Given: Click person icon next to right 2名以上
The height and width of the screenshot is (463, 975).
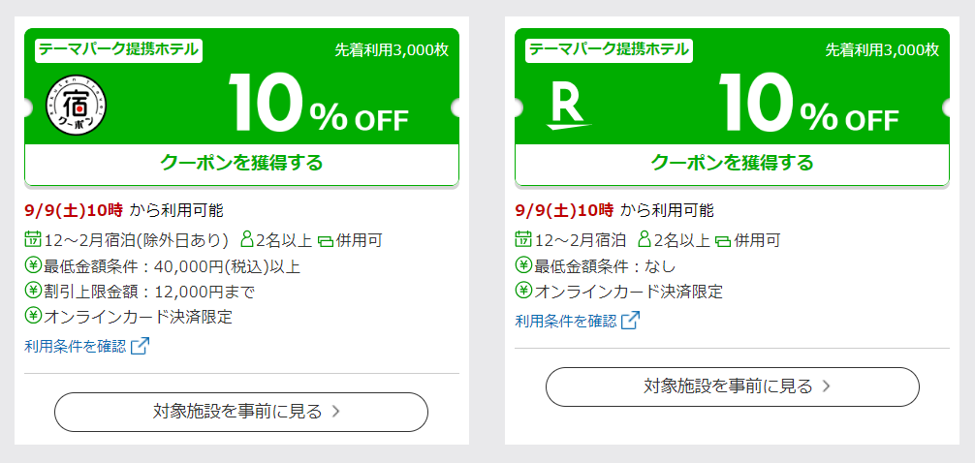Looking at the screenshot, I should 645,239.
